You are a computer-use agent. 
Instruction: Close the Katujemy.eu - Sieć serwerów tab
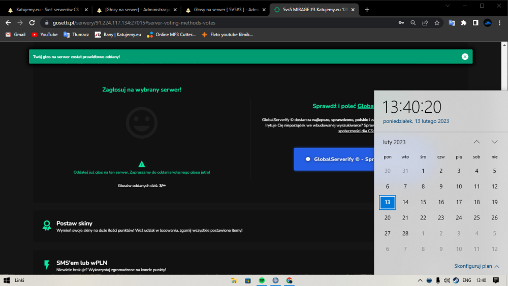[x=86, y=10]
